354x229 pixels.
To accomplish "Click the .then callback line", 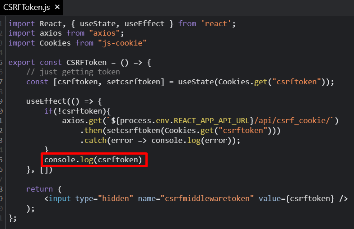I will coord(180,131).
